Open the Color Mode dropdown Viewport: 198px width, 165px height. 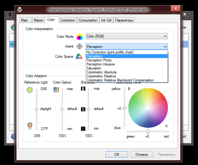(127, 36)
